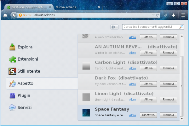This screenshot has width=189, height=126.
Task: Activate the AN AUTUMN REVE... theme
Action: pyautogui.click(x=148, y=53)
